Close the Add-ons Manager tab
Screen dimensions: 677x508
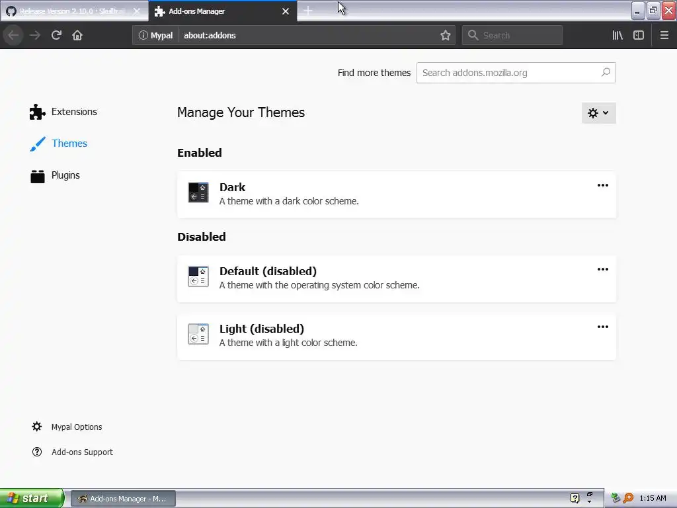[286, 11]
